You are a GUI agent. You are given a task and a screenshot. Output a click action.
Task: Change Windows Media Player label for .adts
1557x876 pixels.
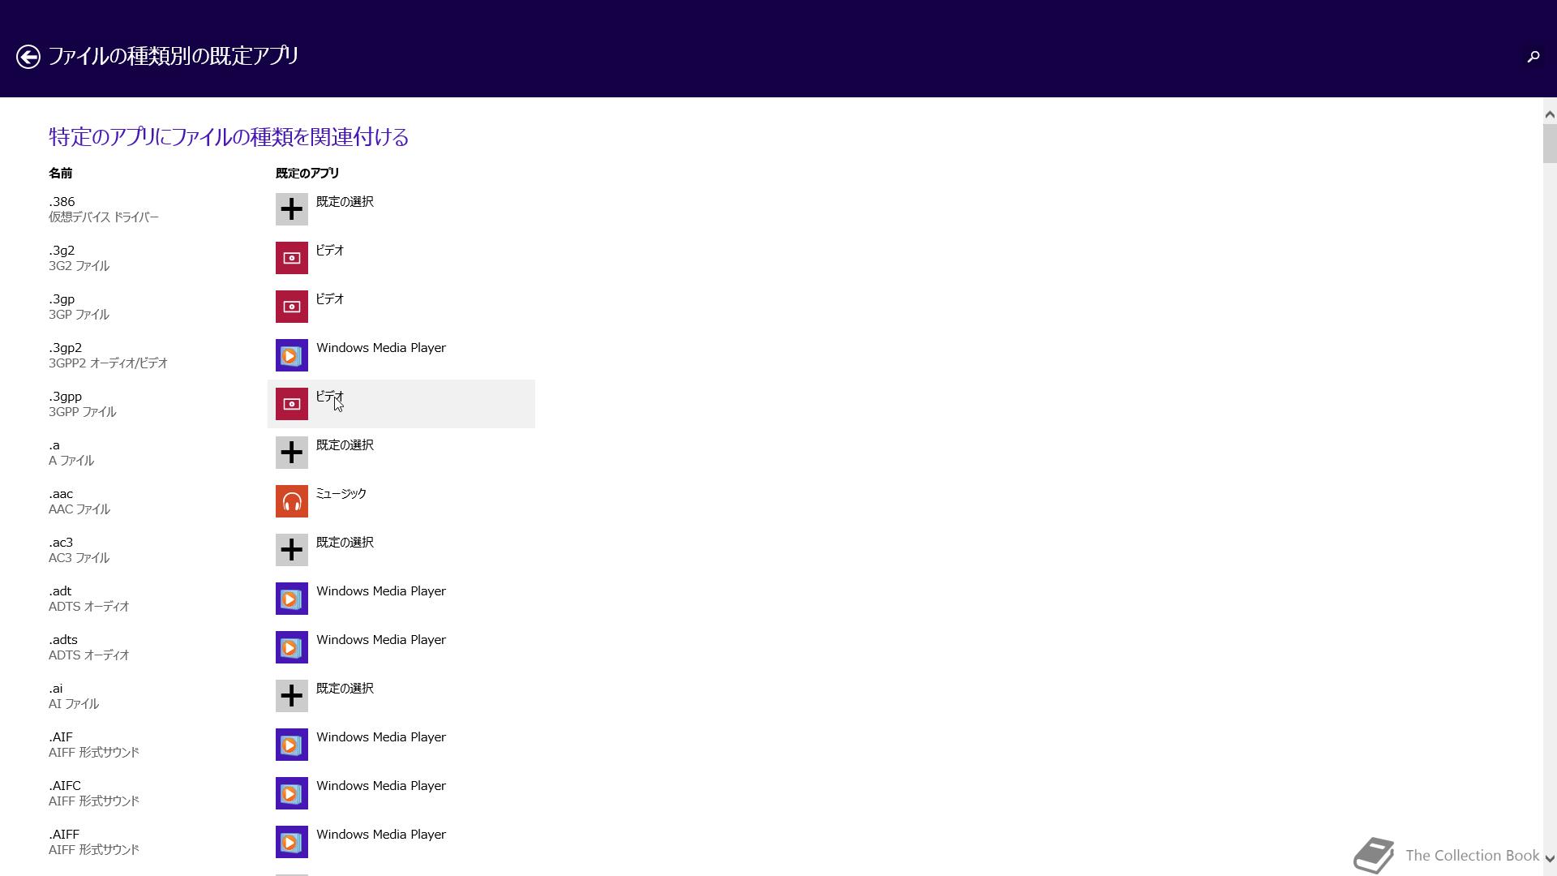point(381,639)
